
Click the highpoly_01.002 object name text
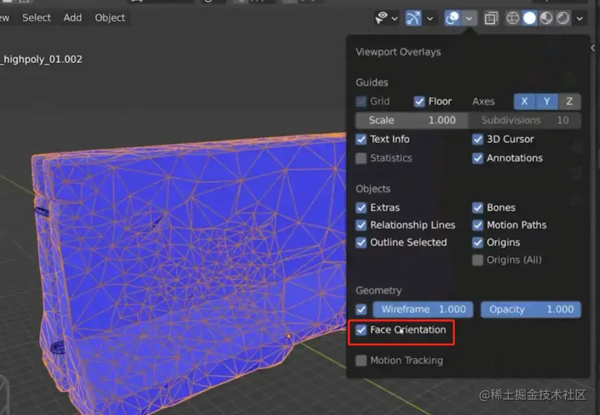(x=41, y=59)
